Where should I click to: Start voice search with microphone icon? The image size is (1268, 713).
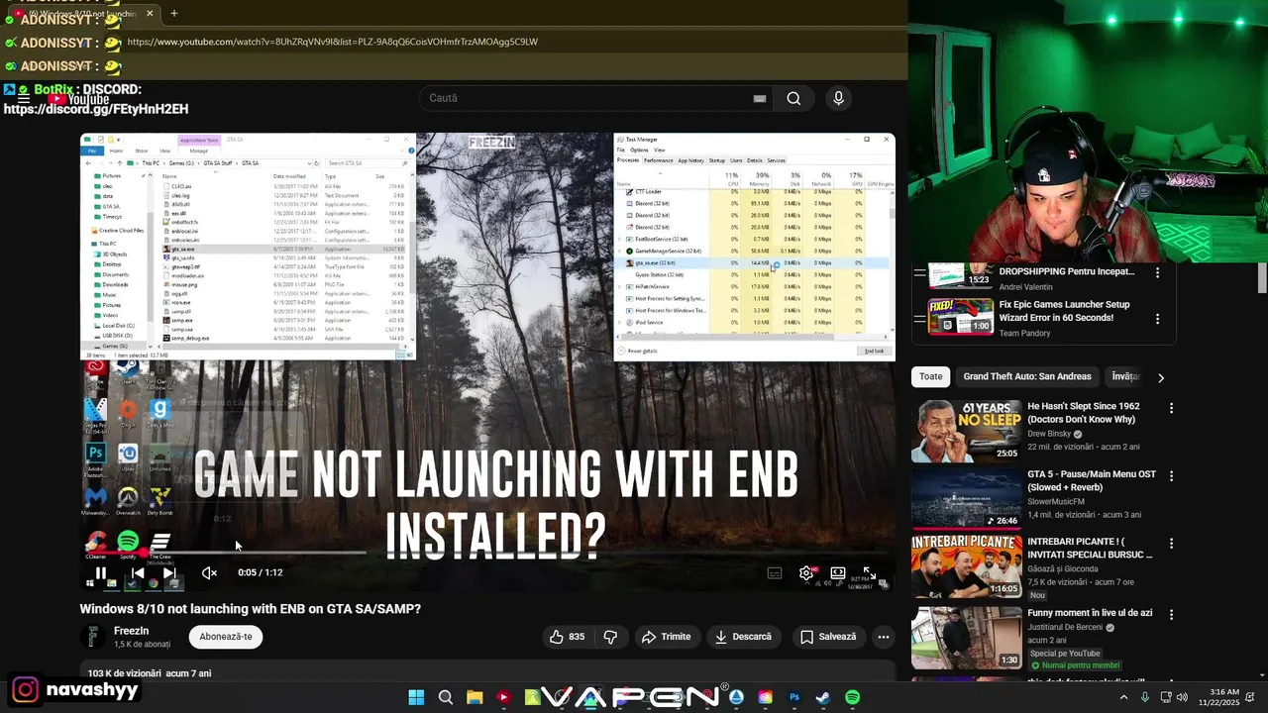(838, 98)
